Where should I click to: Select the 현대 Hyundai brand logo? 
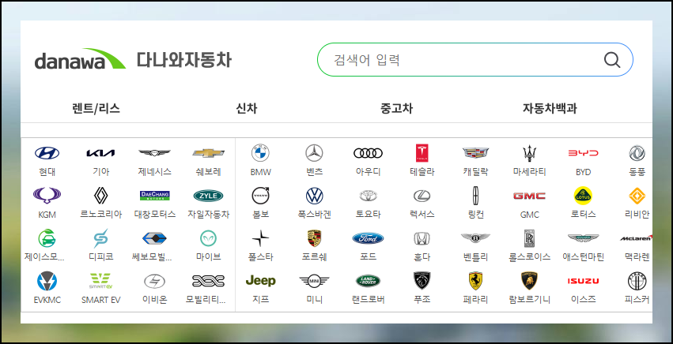pos(47,153)
